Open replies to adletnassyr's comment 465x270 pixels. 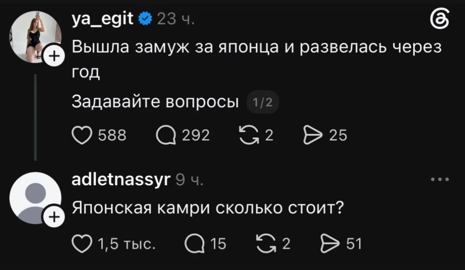click(x=194, y=244)
